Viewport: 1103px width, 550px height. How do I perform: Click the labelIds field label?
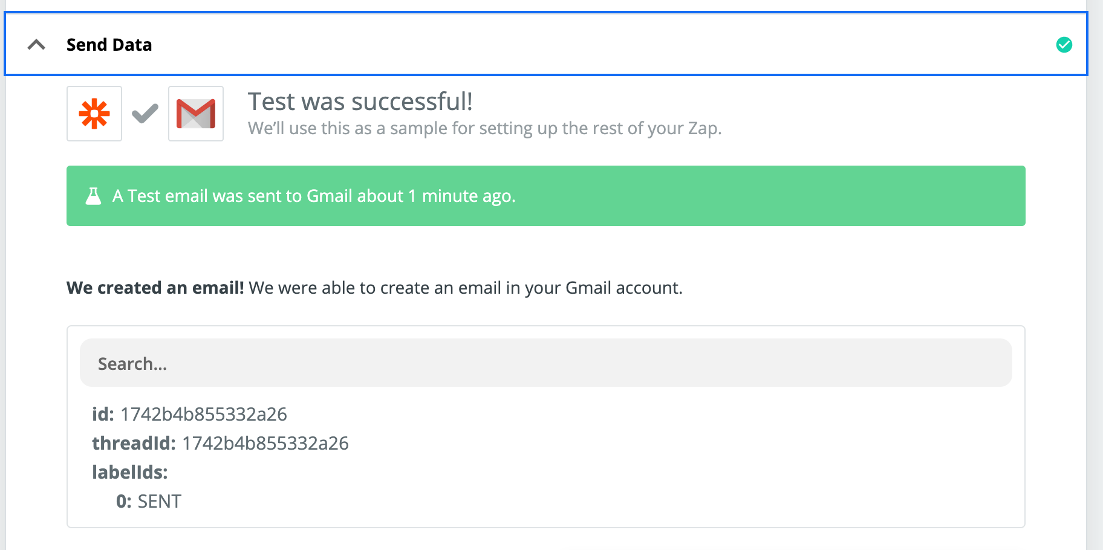pyautogui.click(x=130, y=472)
